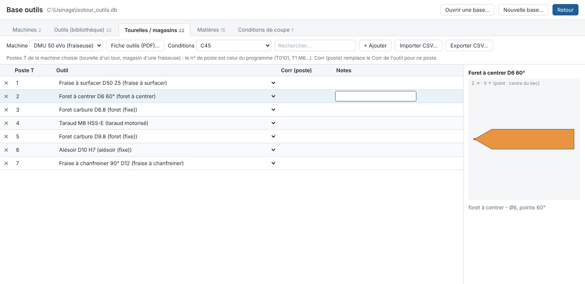Click the Notes field of Poste T 2
This screenshot has width=585, height=284.
coord(376,96)
